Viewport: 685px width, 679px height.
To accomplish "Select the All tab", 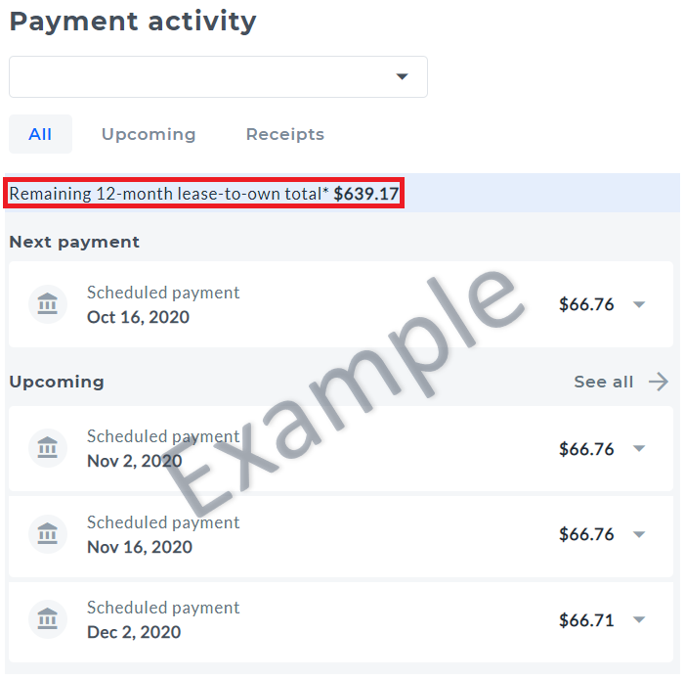I will [x=40, y=134].
